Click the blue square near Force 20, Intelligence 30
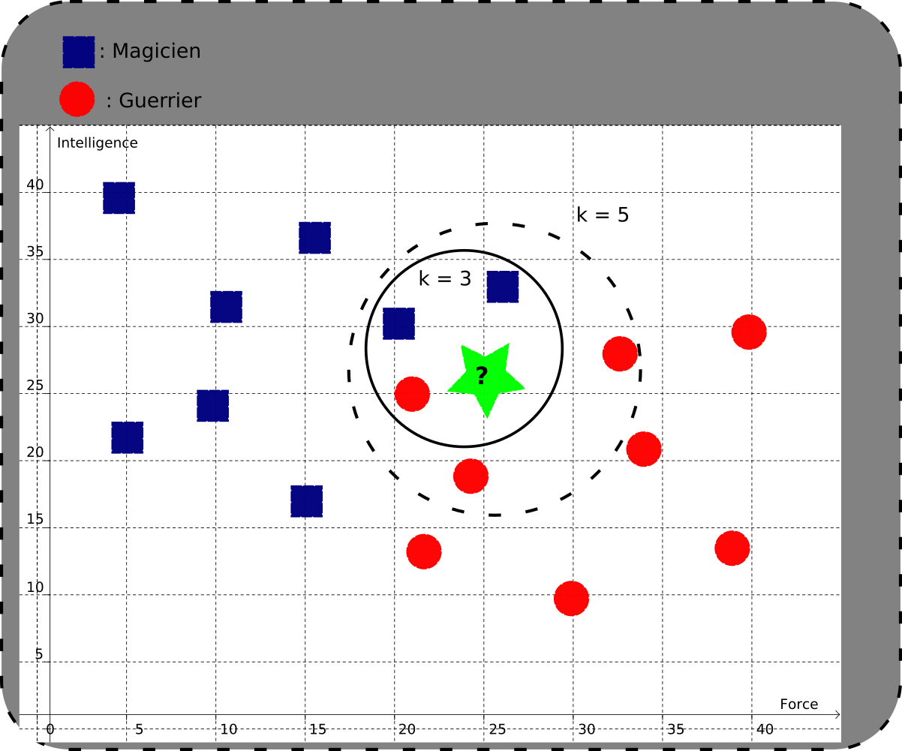This screenshot has height=751, width=902. [x=398, y=323]
